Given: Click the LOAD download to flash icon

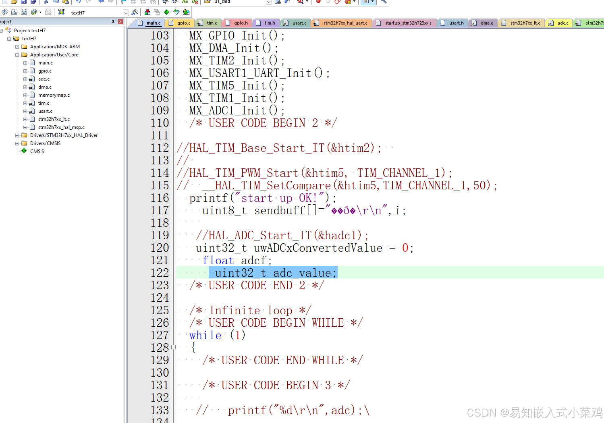Looking at the screenshot, I should click(x=61, y=12).
